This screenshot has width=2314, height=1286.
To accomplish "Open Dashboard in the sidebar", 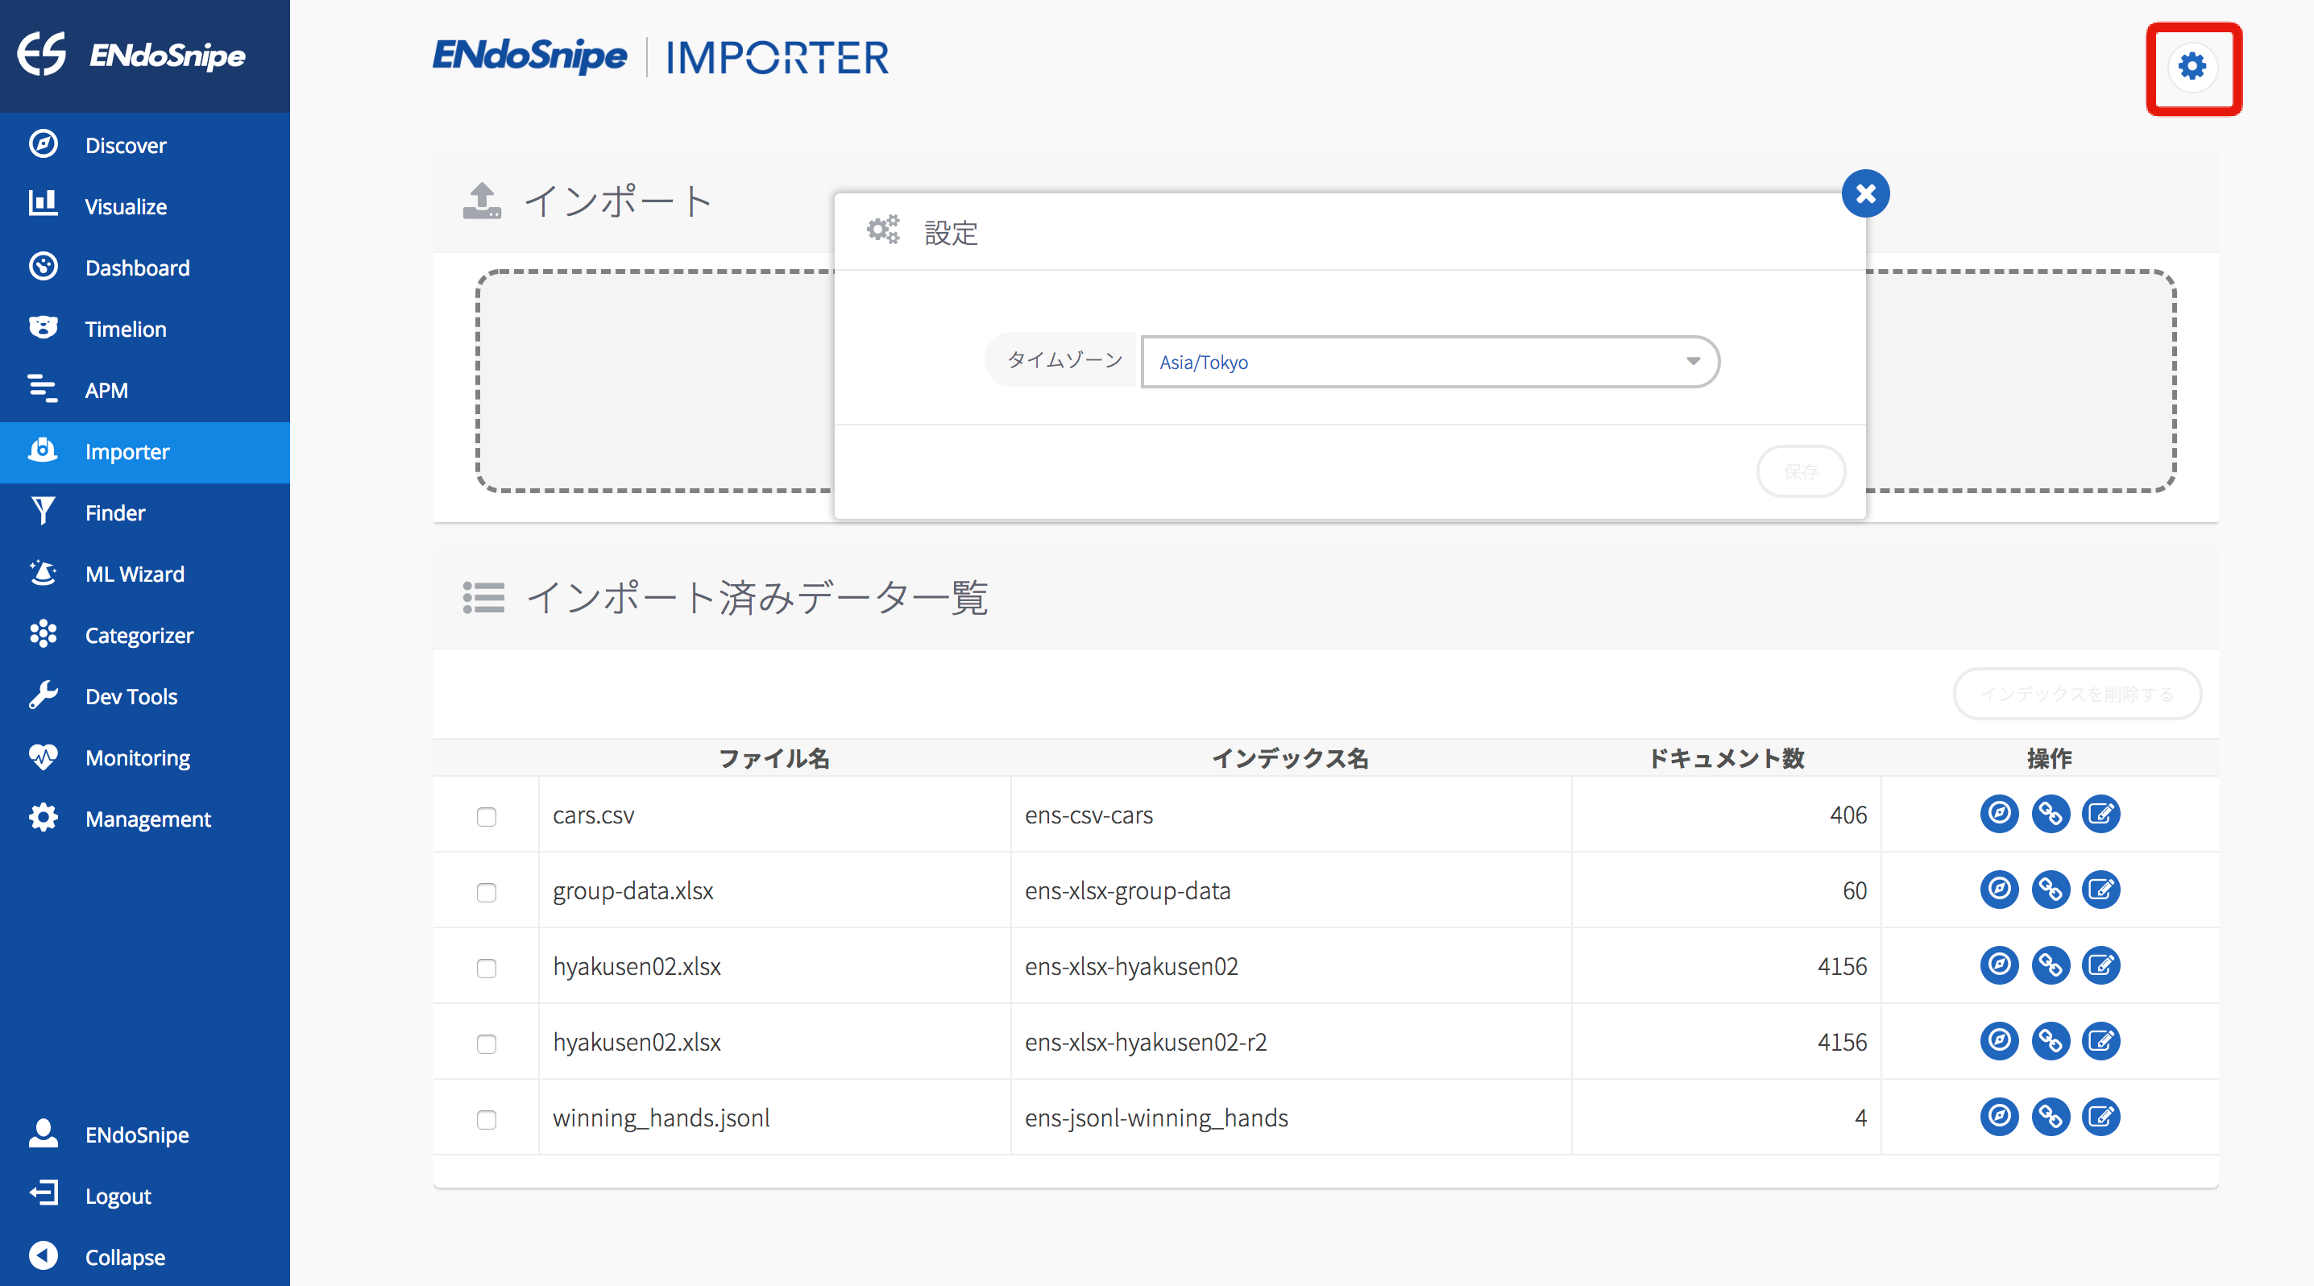I will click(x=145, y=267).
